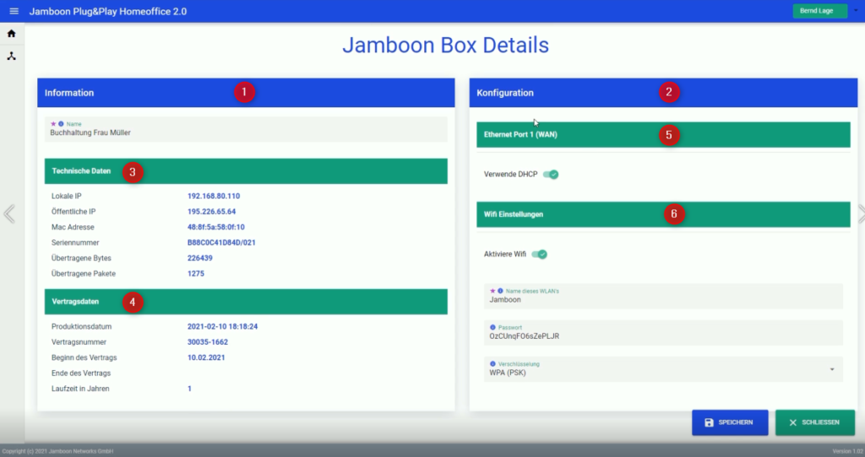The image size is (865, 457).
Task: Click the info icon beside Verschlüsselung
Action: click(492, 364)
